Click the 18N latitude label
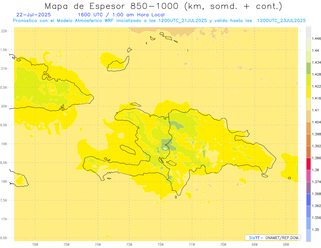321x248 pixels. click(x=5, y=181)
